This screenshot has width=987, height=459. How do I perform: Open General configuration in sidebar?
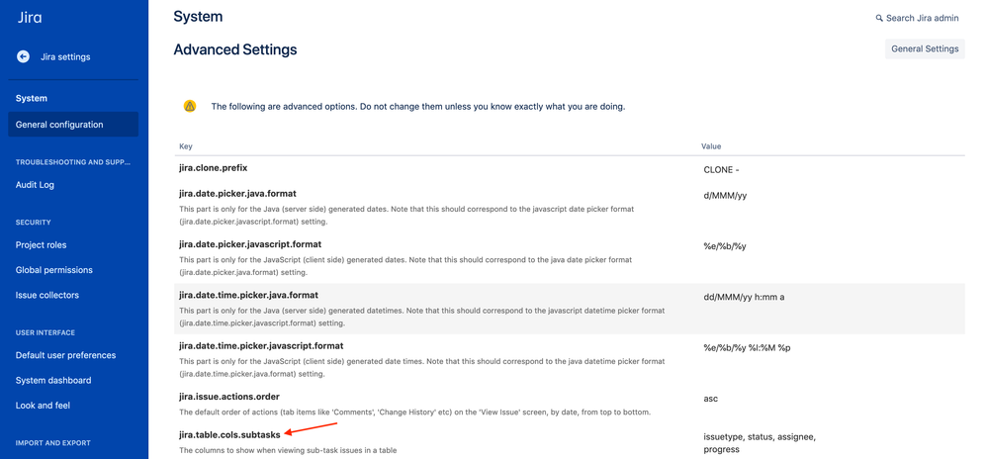click(x=73, y=125)
